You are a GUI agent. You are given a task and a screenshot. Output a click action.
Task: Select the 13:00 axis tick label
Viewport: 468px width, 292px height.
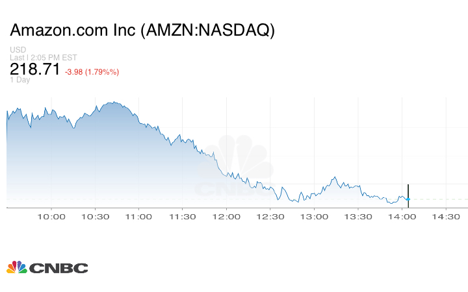315,217
